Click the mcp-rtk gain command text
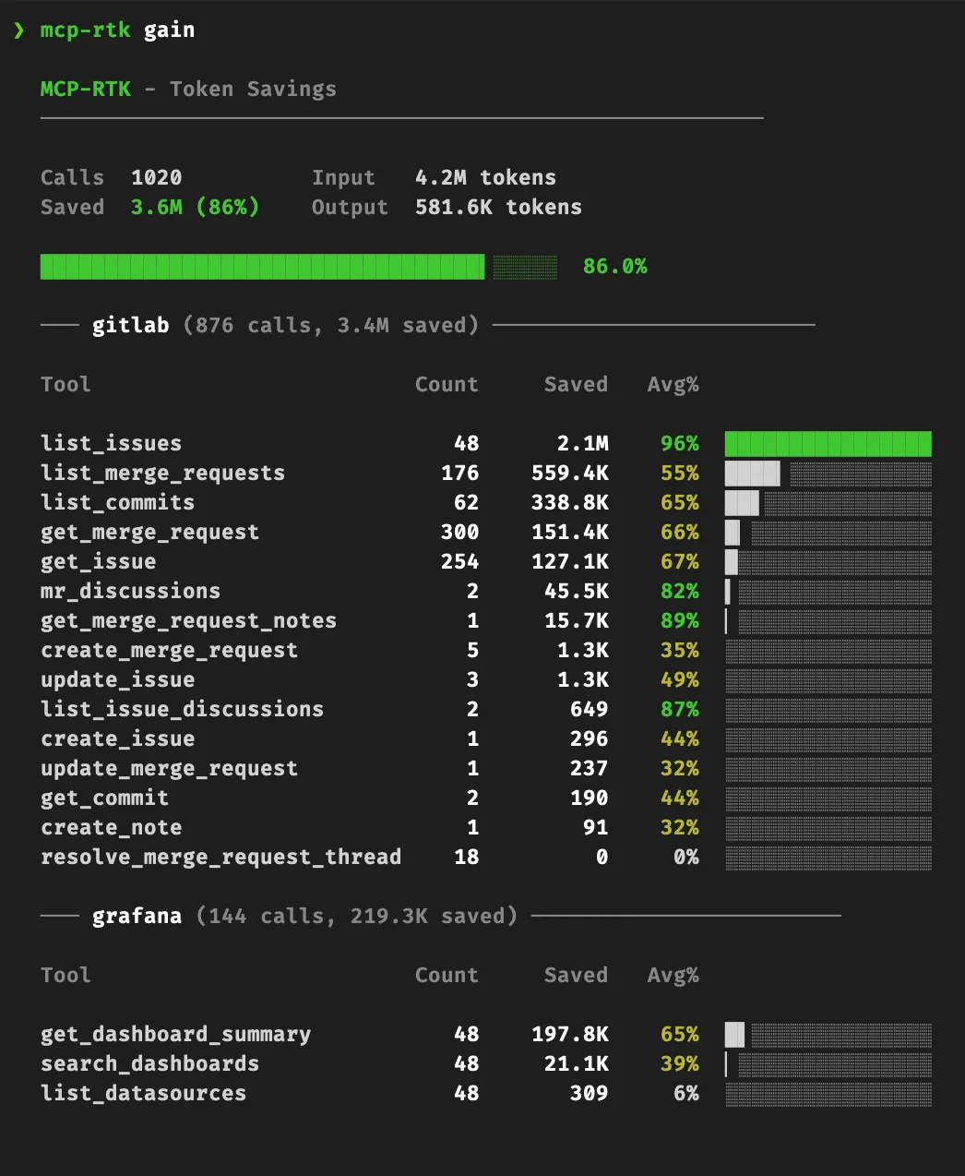This screenshot has width=965, height=1176. point(117,30)
